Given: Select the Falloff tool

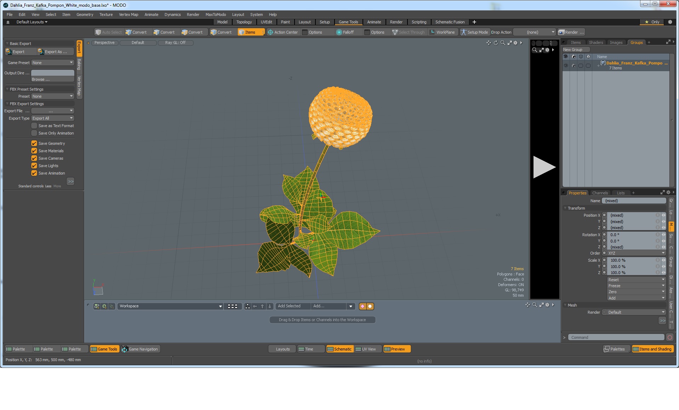Looking at the screenshot, I should point(345,32).
